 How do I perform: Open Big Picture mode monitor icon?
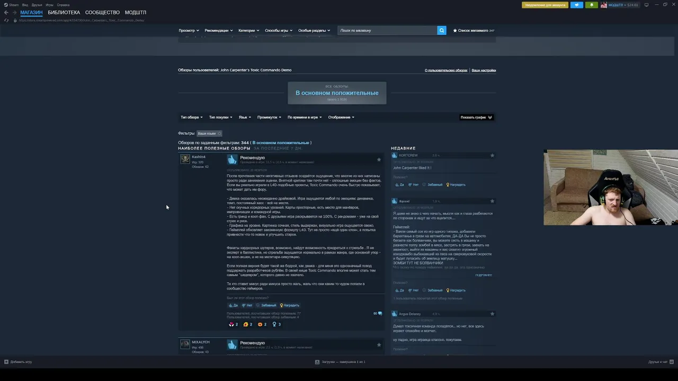[646, 5]
